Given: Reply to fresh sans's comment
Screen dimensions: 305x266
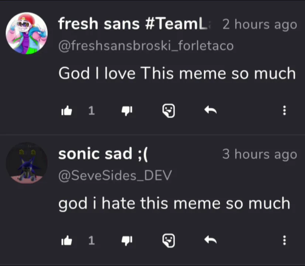Looking at the screenshot, I should [x=210, y=110].
